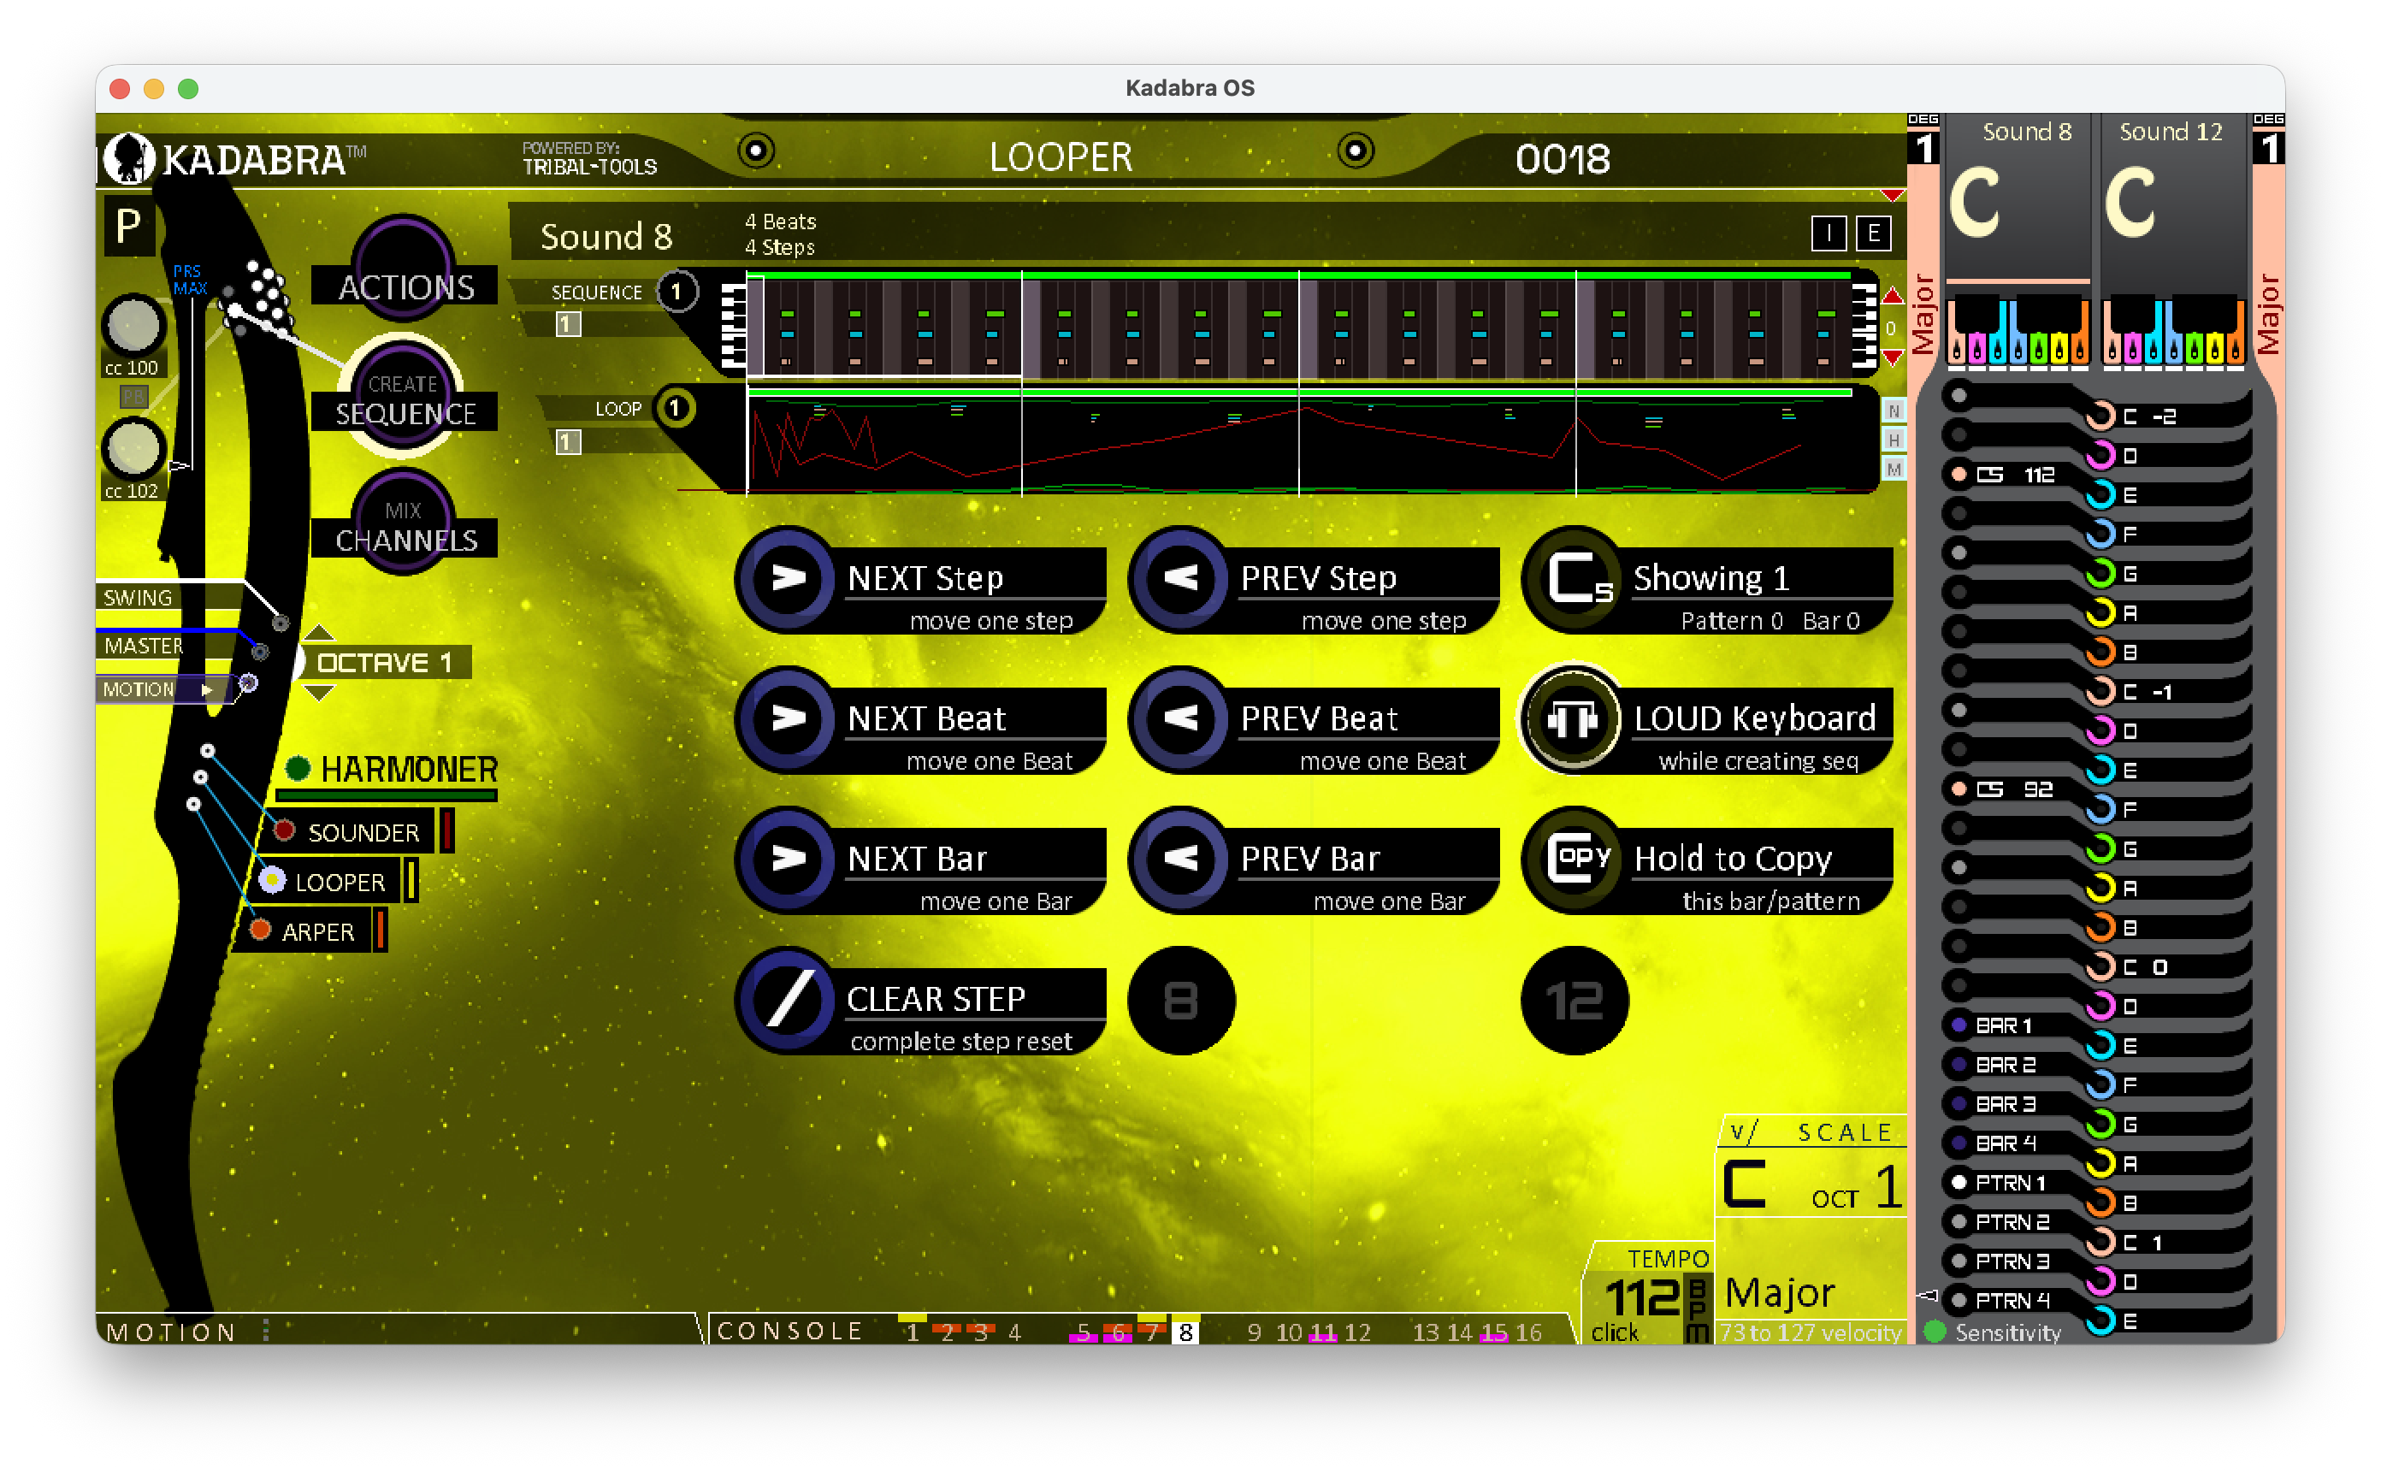Click the 73 to 127 velocity field
Screen dimensions: 2381x1471
click(x=1810, y=1332)
